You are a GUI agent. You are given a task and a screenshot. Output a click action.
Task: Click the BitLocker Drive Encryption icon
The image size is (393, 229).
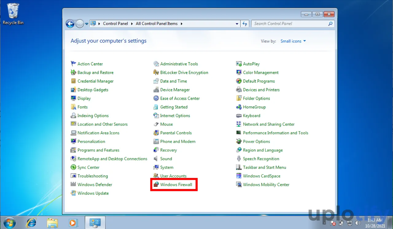[x=156, y=72]
